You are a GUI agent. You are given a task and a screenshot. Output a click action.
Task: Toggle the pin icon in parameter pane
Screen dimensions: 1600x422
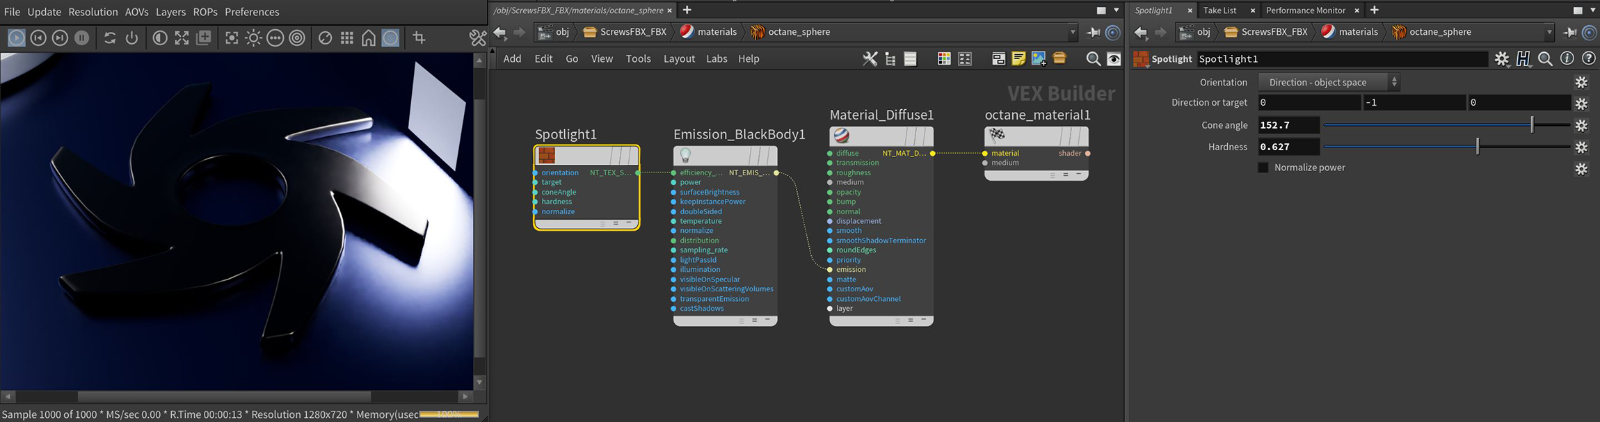[1570, 32]
